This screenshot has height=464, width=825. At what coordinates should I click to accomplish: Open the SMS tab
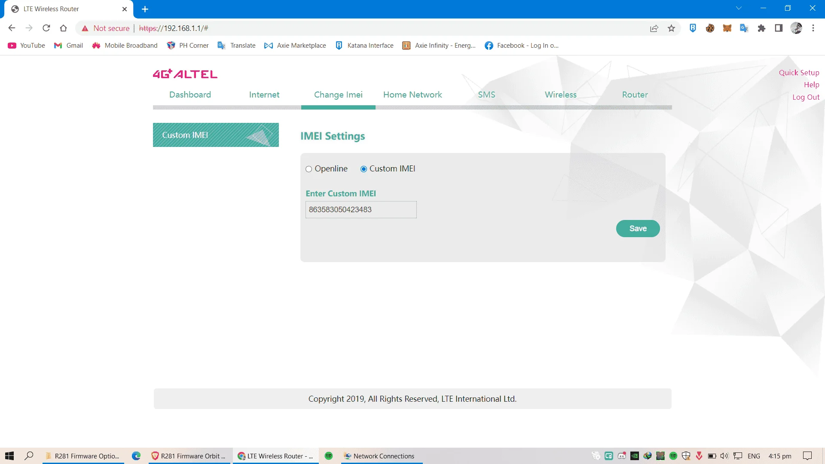click(x=486, y=95)
